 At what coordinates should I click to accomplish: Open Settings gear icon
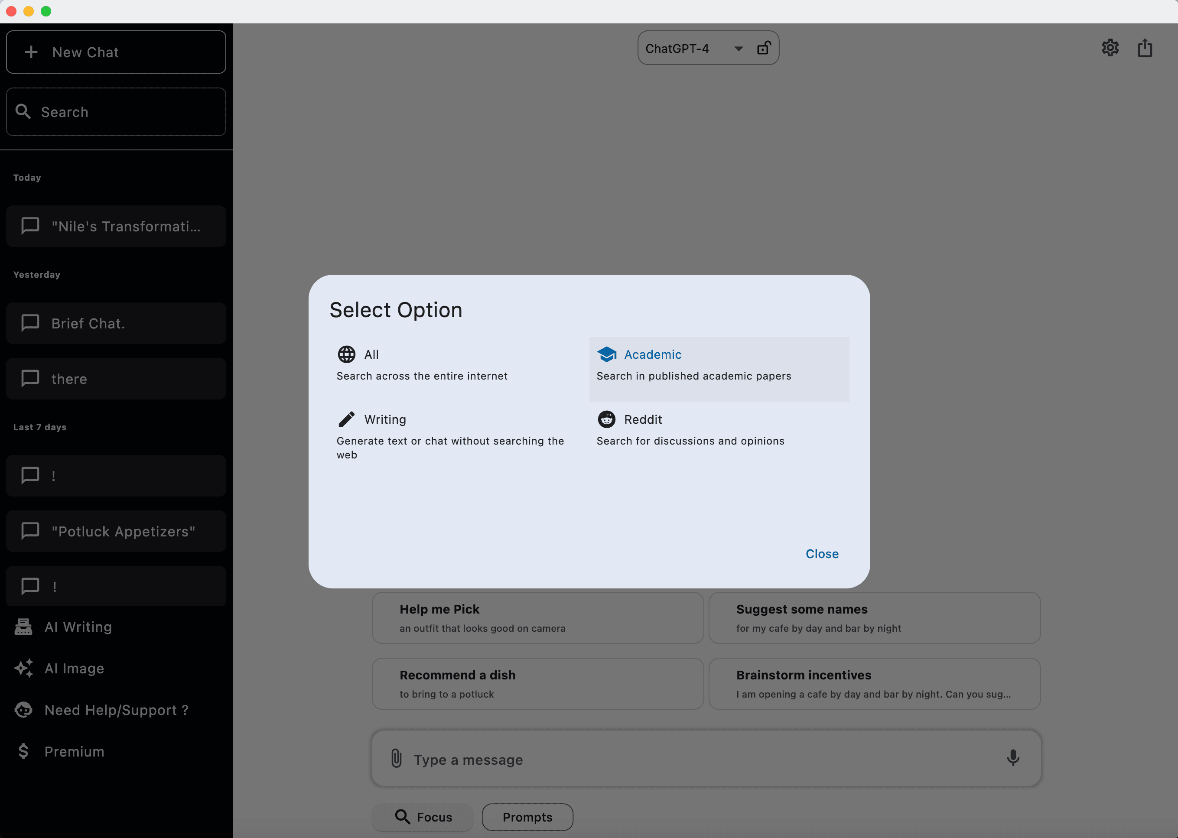point(1110,48)
